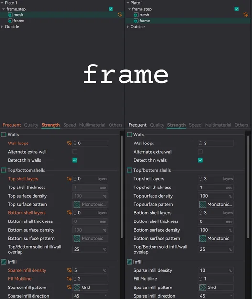Screen dimensions: 252x299
Task: Disable Detect thin walls in left panel
Action: coord(75,160)
